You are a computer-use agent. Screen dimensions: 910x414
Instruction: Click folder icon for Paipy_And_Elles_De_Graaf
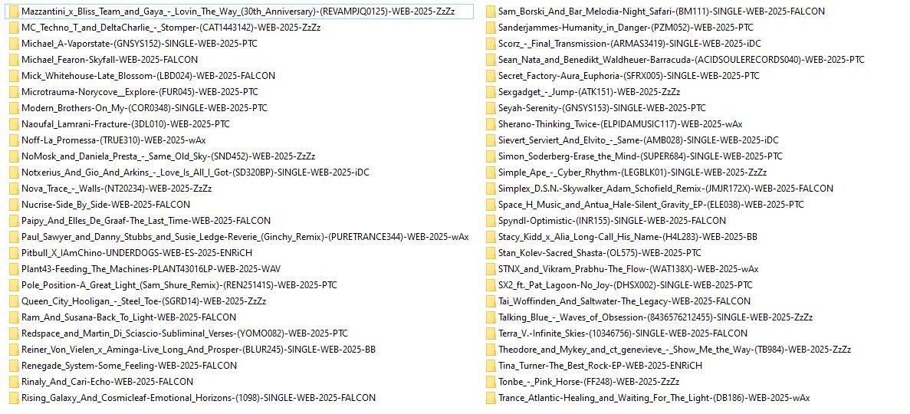(13, 221)
